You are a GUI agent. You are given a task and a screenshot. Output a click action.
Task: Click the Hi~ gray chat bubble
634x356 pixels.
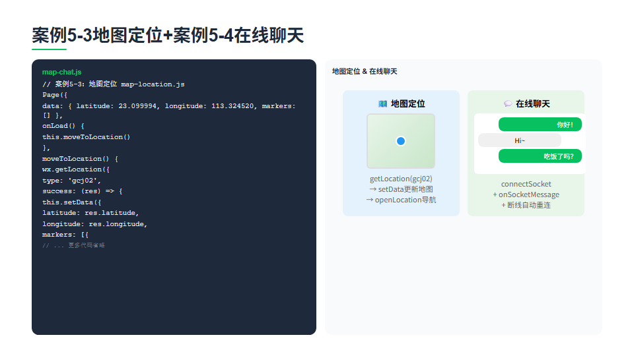520,140
